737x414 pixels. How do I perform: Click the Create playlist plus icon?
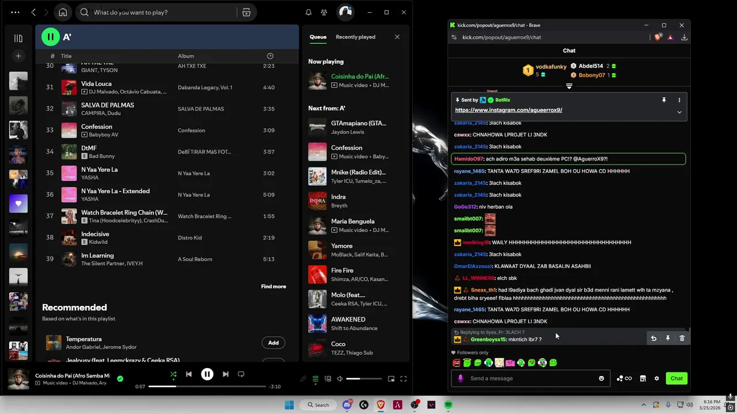click(x=18, y=56)
